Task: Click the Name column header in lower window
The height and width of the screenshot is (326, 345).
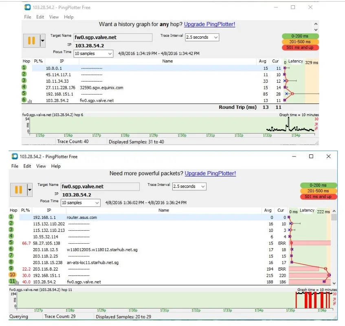Action: [164, 210]
